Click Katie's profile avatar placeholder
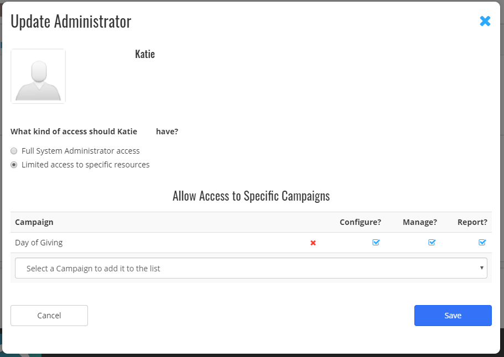Image resolution: width=504 pixels, height=357 pixels. click(38, 76)
